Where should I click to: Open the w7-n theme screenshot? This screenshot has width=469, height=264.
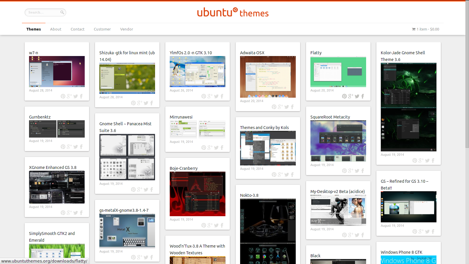click(x=57, y=72)
